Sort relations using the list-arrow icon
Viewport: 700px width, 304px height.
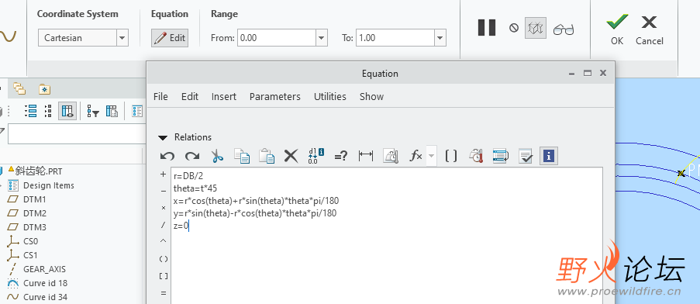501,156
